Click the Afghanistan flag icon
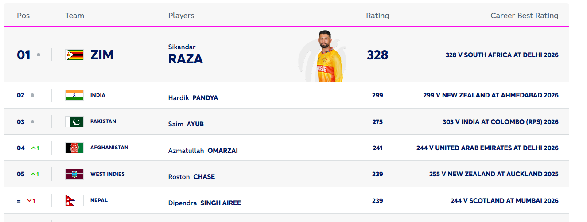The height and width of the screenshot is (222, 587). point(74,148)
